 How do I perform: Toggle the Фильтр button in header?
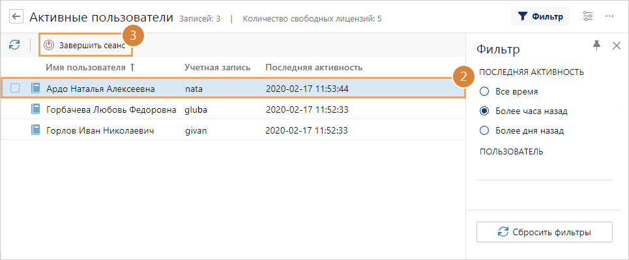540,16
